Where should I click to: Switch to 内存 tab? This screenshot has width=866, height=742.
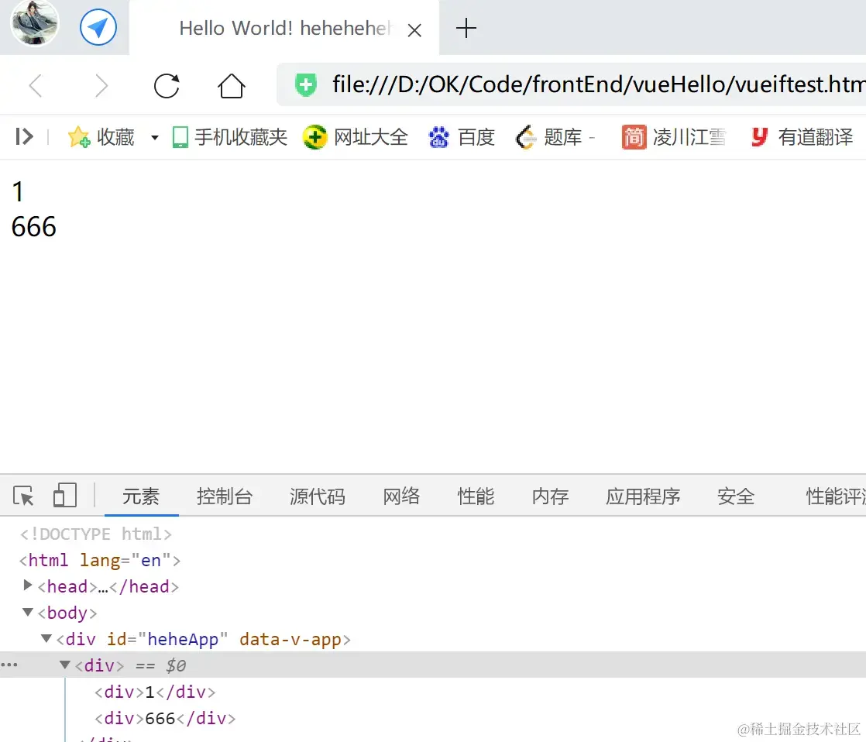pos(550,496)
